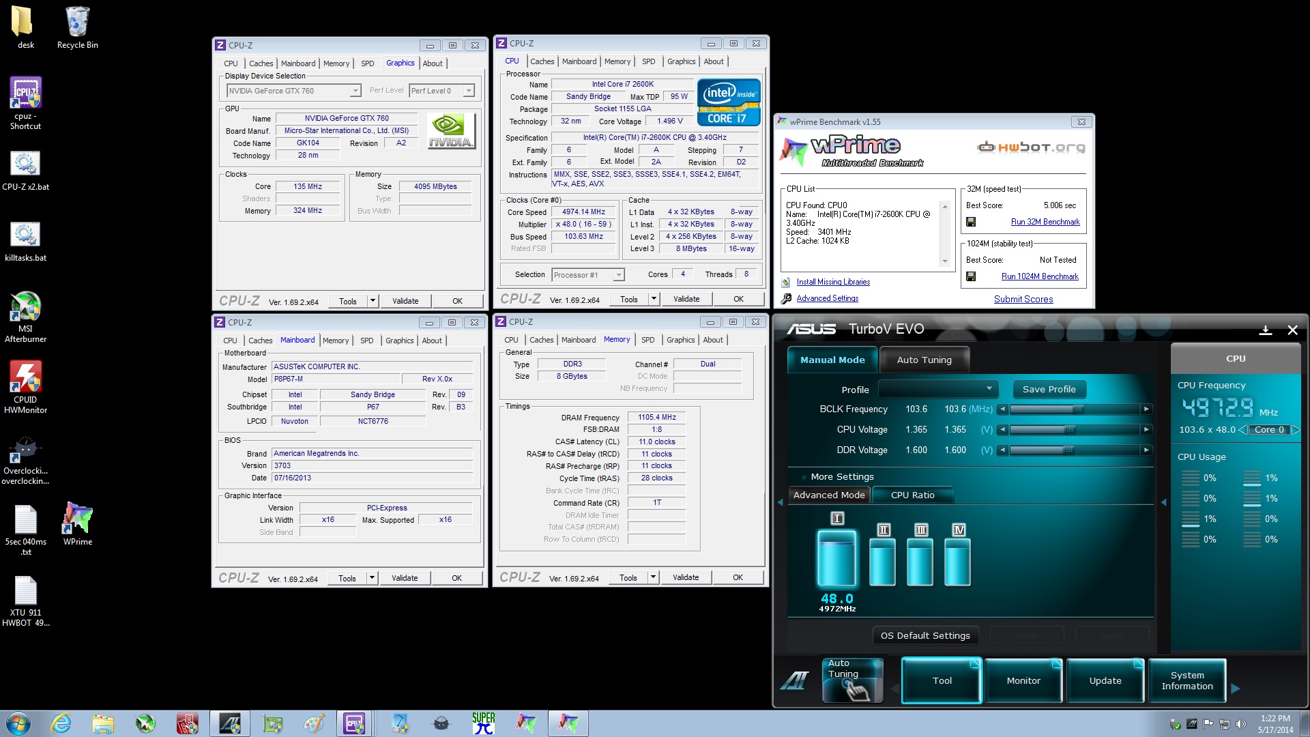The width and height of the screenshot is (1310, 737).
Task: Open the Recycle Bin desktop icon
Action: coord(77,27)
